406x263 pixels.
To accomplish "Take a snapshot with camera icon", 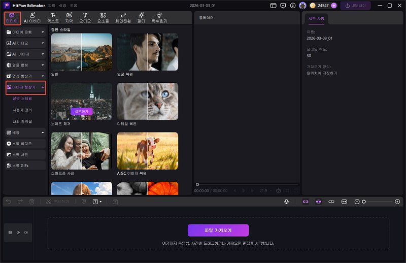I will (x=278, y=191).
